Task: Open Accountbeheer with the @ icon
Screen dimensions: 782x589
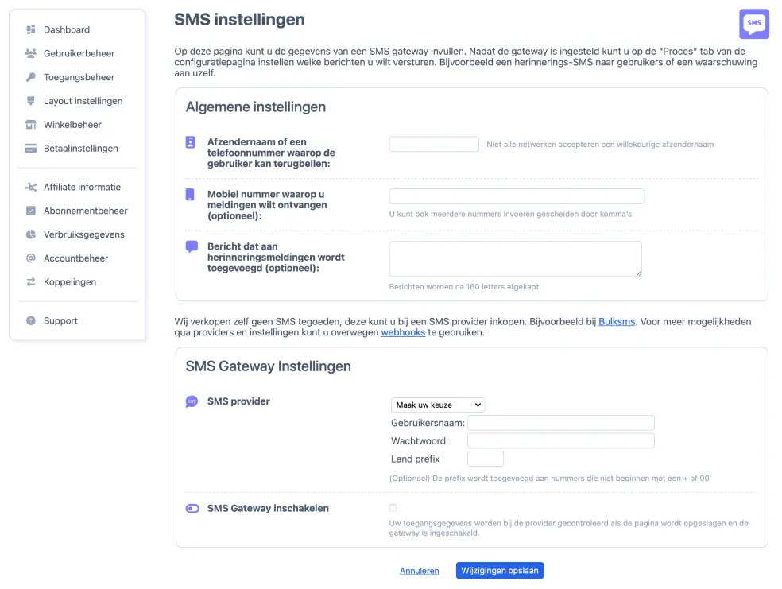Action: [x=31, y=258]
